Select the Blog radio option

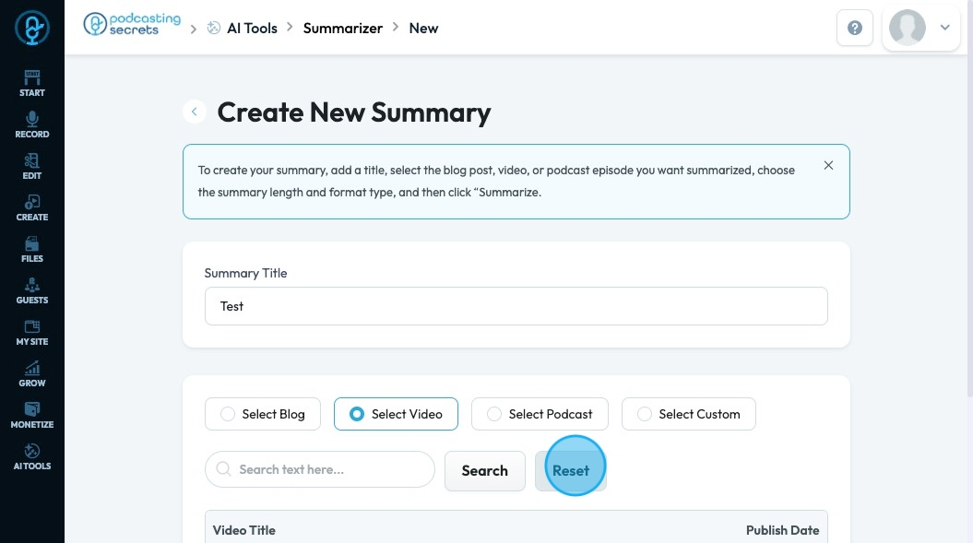point(228,414)
